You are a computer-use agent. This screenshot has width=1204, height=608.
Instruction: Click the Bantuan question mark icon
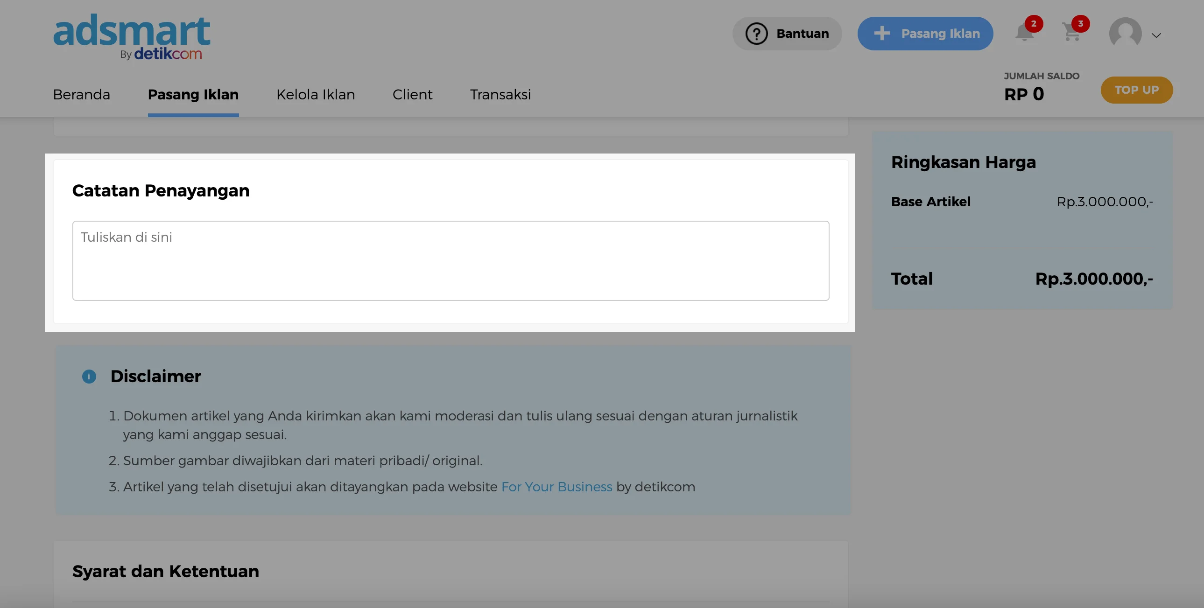[756, 34]
